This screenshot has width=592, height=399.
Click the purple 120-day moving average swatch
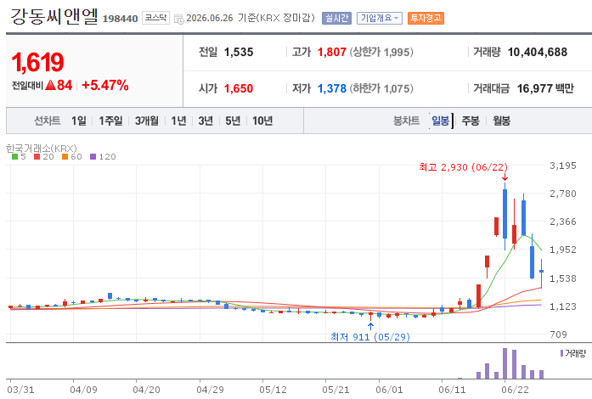click(x=93, y=157)
